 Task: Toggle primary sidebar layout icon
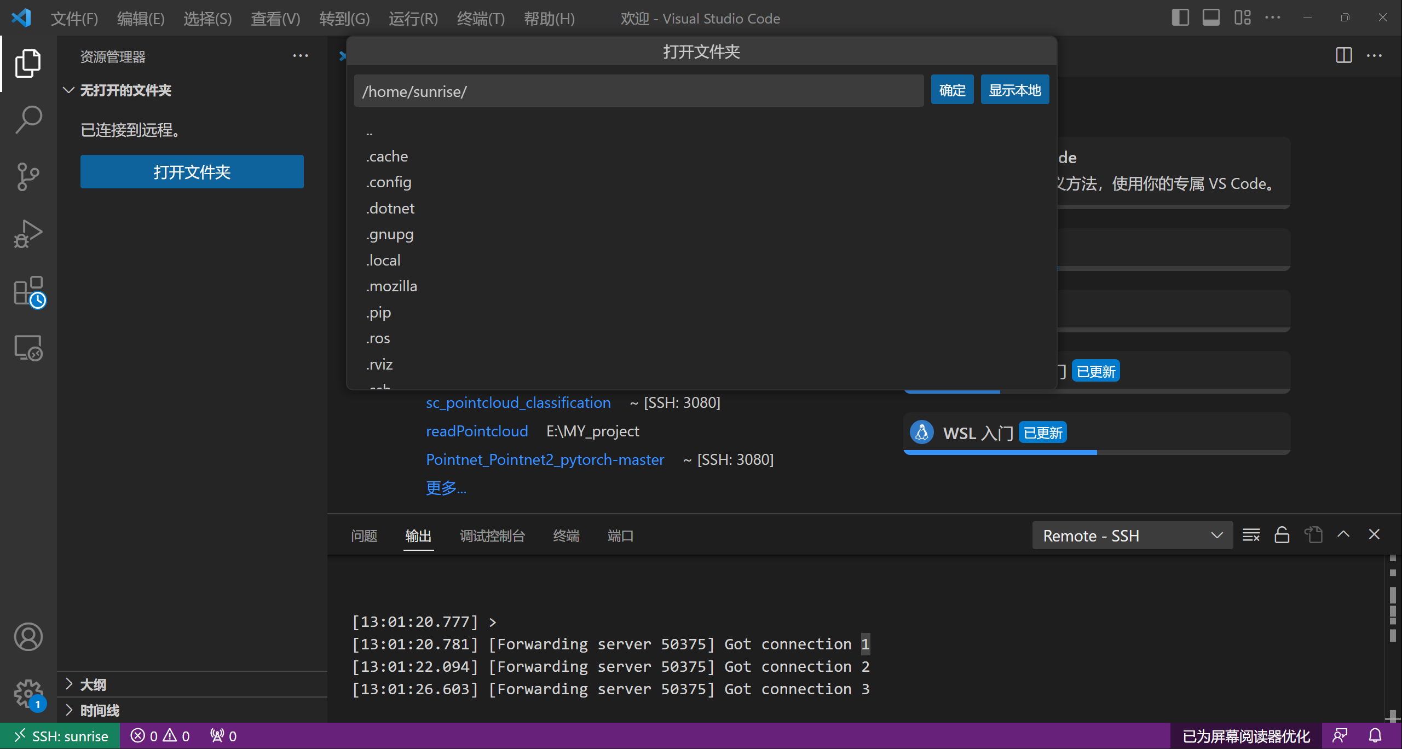point(1180,18)
